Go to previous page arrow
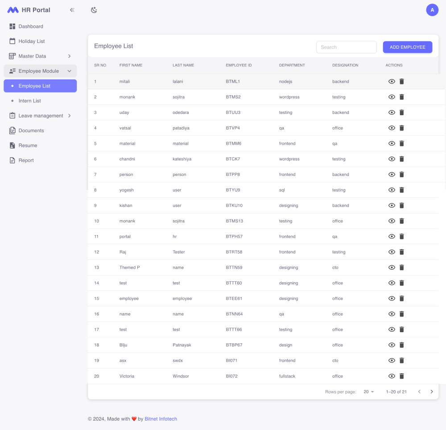446x430 pixels. (x=419, y=392)
